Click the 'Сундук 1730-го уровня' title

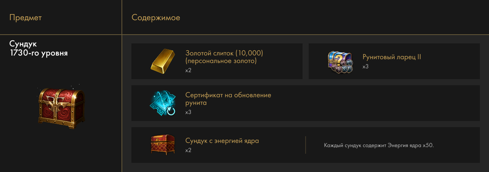coord(39,48)
